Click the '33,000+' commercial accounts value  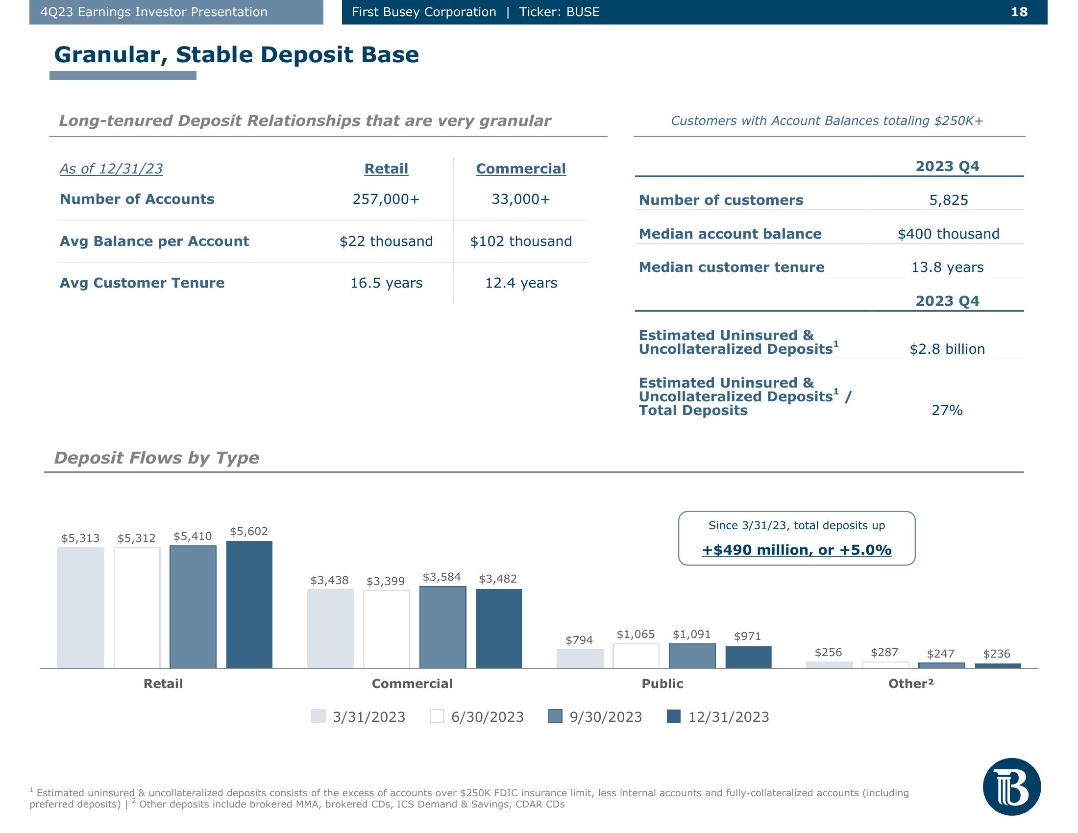point(521,199)
